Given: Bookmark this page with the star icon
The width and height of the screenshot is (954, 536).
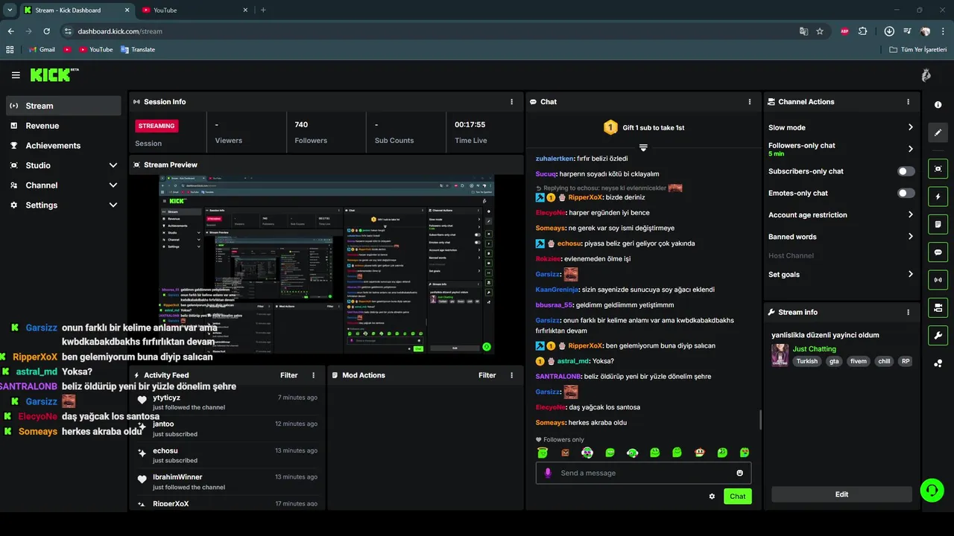Looking at the screenshot, I should pos(820,31).
